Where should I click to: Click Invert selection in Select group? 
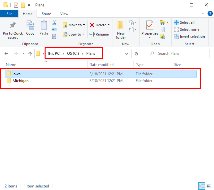point(189,37)
